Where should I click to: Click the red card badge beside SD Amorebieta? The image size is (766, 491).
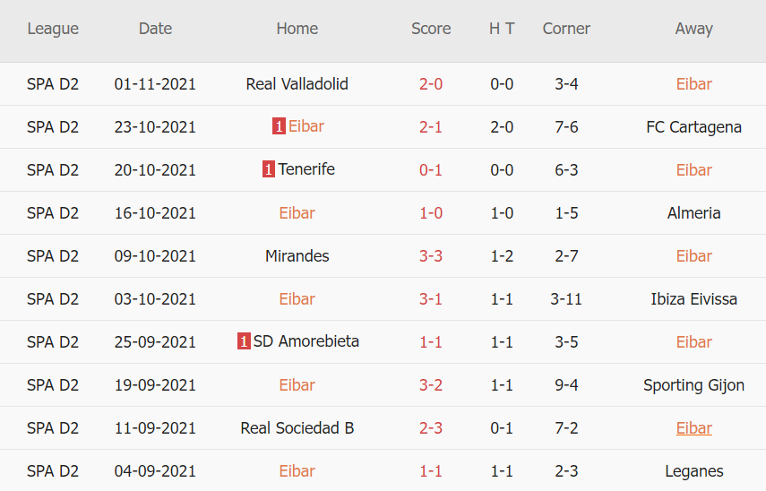[244, 341]
